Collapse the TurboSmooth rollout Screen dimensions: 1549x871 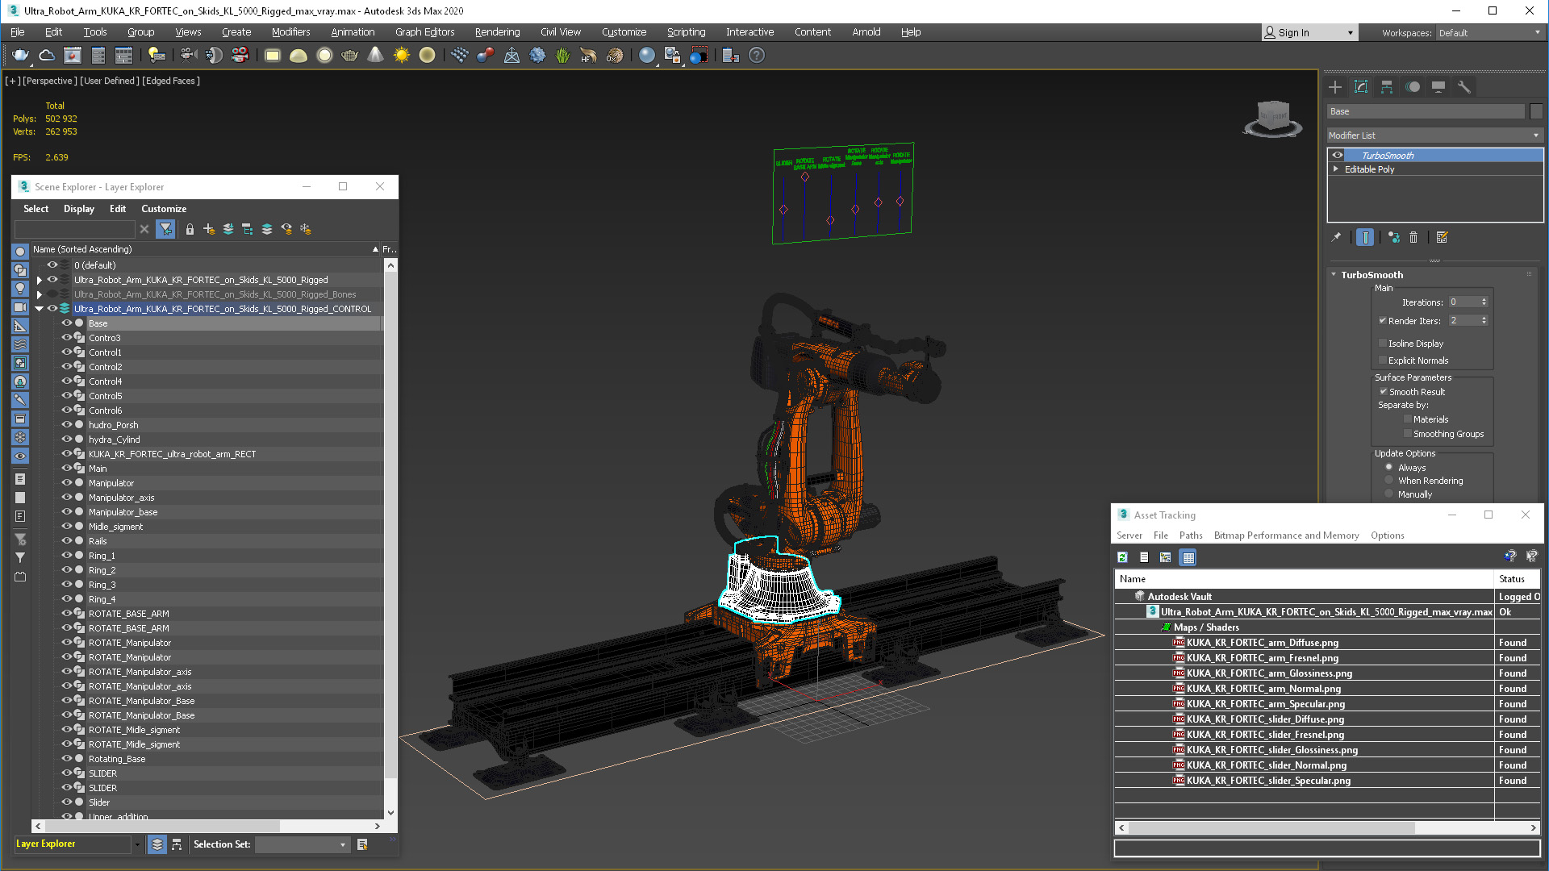pos(1334,275)
